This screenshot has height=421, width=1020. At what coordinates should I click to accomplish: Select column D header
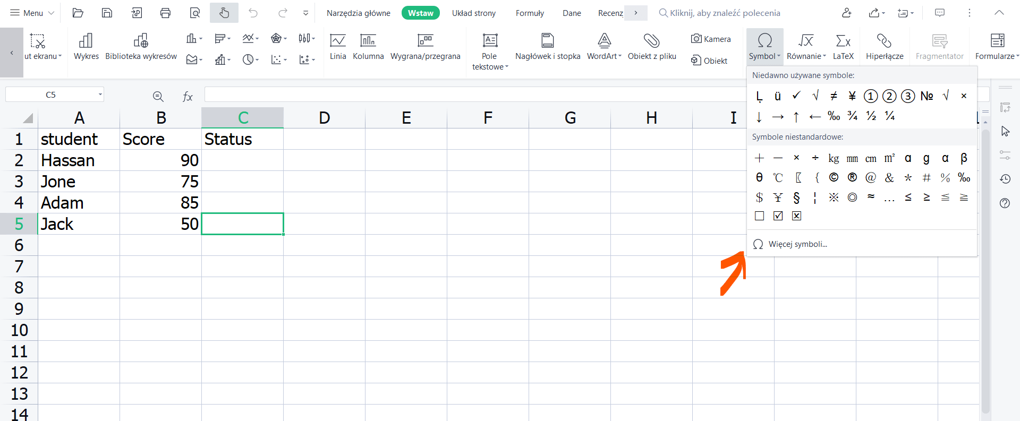point(325,118)
